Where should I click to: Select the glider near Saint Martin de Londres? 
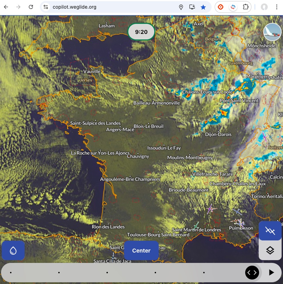pyautogui.click(x=196, y=226)
